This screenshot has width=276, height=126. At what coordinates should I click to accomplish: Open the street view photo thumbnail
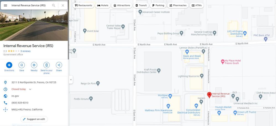(x=34, y=25)
